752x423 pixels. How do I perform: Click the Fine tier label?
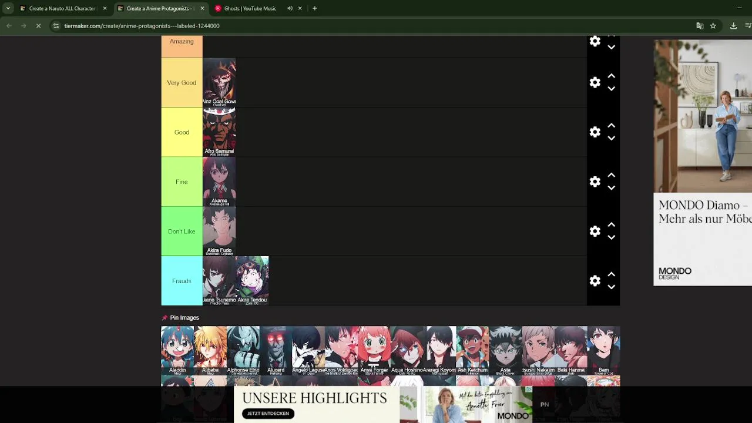tap(182, 182)
